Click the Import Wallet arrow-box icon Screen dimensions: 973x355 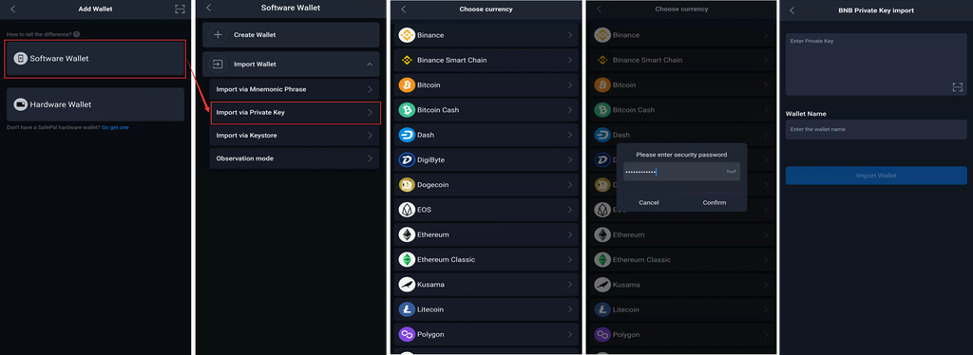[x=218, y=64]
